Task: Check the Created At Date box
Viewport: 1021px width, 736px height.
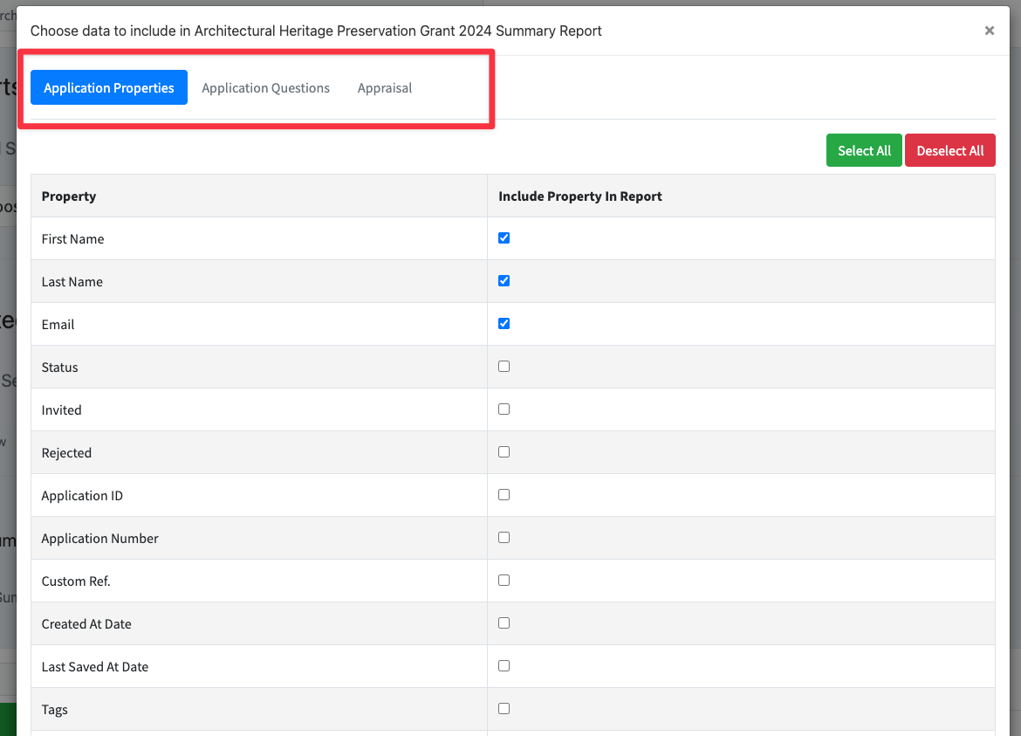Action: 504,623
